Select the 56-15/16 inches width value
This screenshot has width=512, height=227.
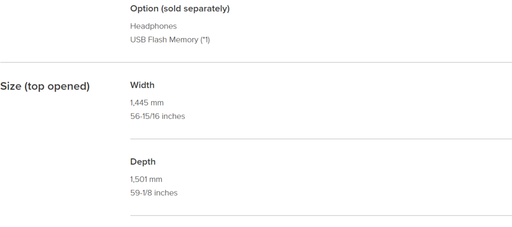click(x=157, y=116)
